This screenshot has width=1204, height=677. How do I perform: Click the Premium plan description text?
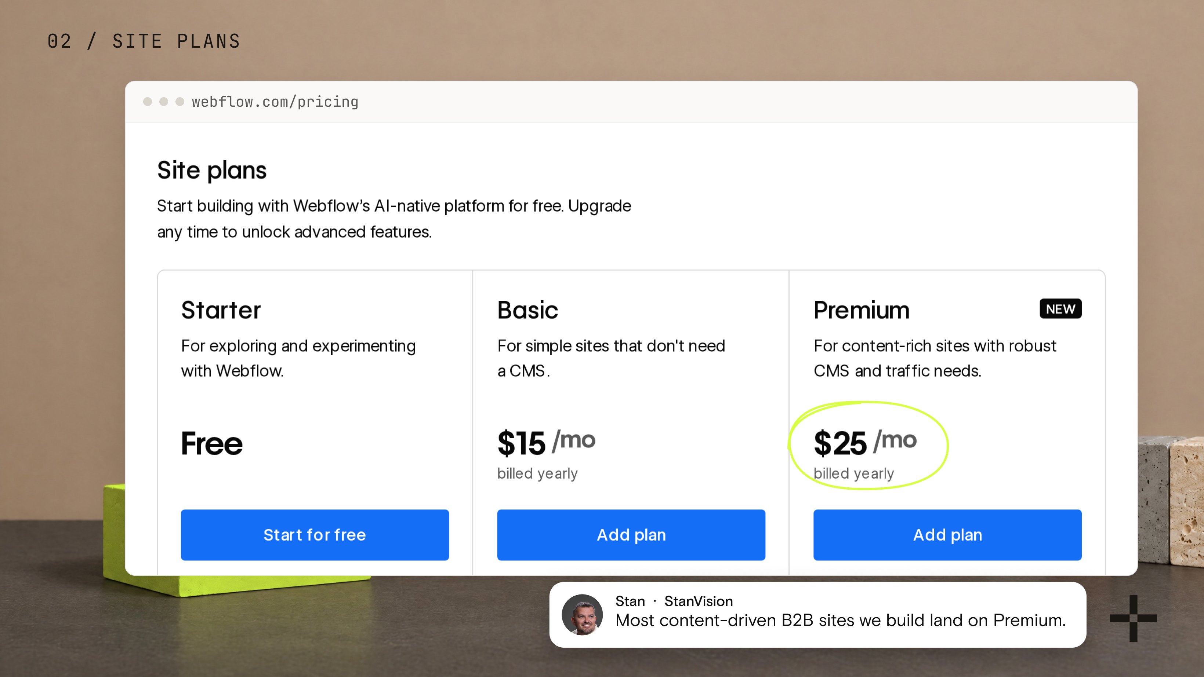[x=935, y=358]
